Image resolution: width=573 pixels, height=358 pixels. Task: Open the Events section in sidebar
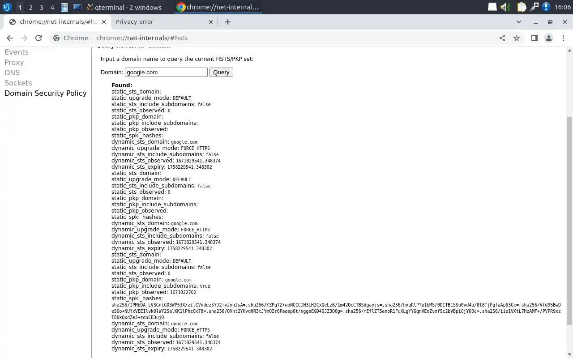point(17,52)
